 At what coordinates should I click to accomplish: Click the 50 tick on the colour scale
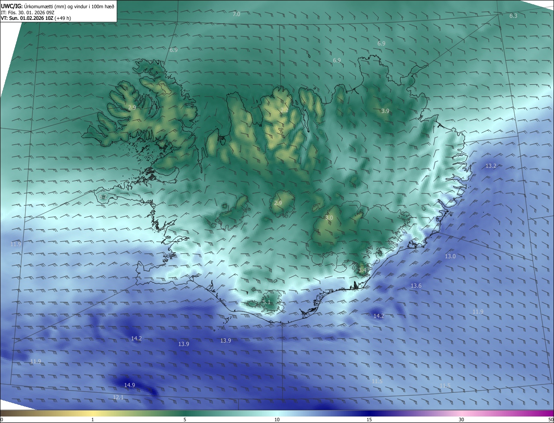pyautogui.click(x=551, y=420)
